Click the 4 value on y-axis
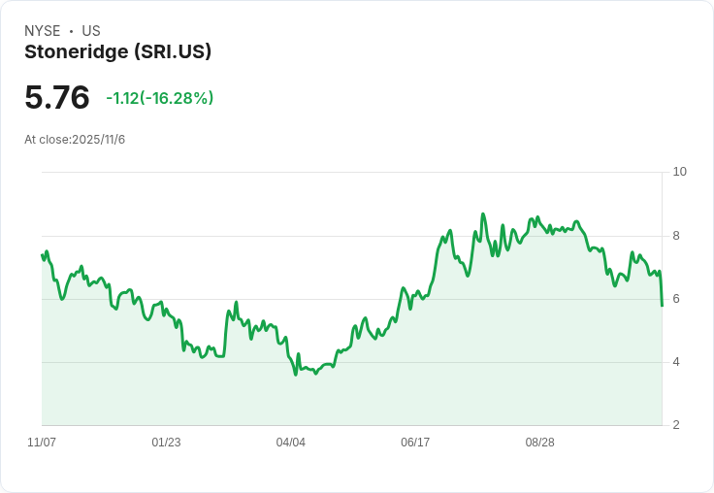The image size is (714, 493). pos(677,362)
